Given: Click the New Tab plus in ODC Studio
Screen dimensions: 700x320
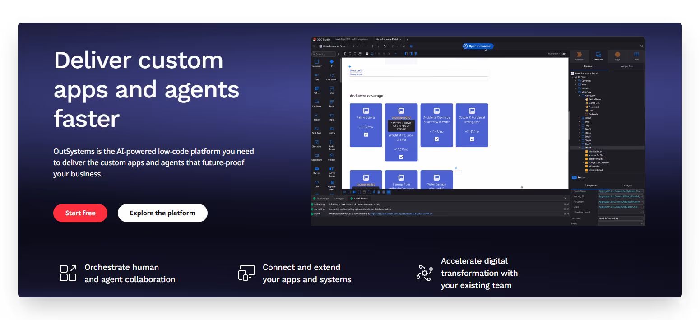Looking at the screenshot, I should pyautogui.click(x=407, y=39).
